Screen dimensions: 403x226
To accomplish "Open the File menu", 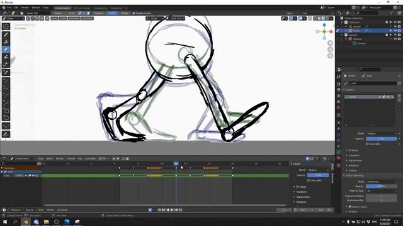I will pos(9,8).
